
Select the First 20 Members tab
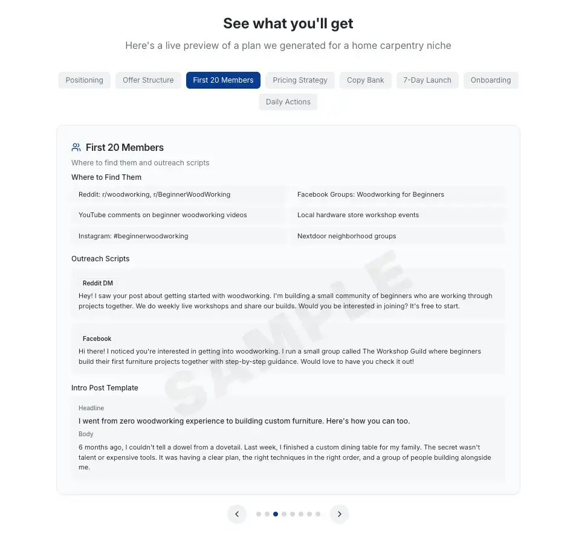tap(224, 80)
